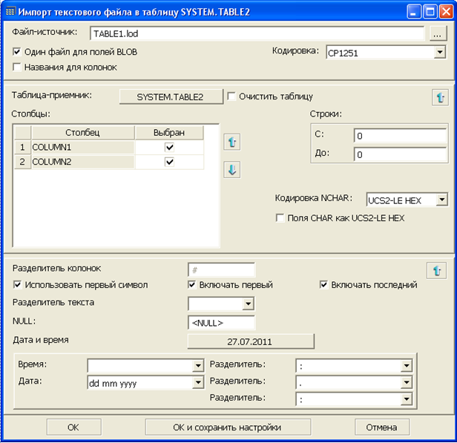This screenshot has height=443, width=457.
Task: Enable Названия для колонок checkbox
Action: point(18,68)
